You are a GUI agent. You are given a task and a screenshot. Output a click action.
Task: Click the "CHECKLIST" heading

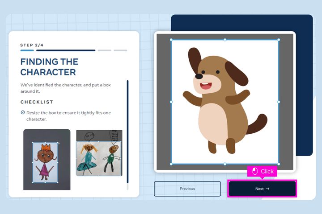[37, 102]
